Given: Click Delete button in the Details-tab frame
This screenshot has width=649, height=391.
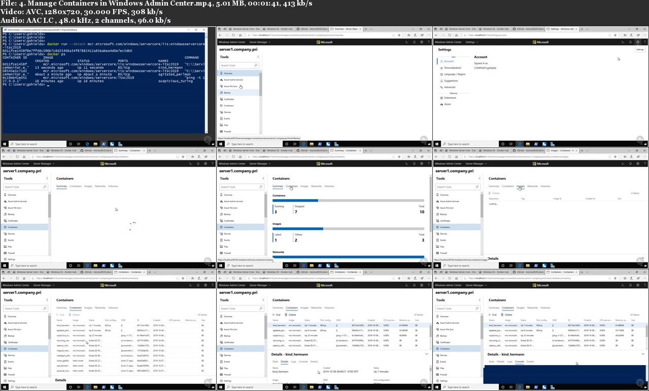Looking at the screenshot, I should (290, 315).
